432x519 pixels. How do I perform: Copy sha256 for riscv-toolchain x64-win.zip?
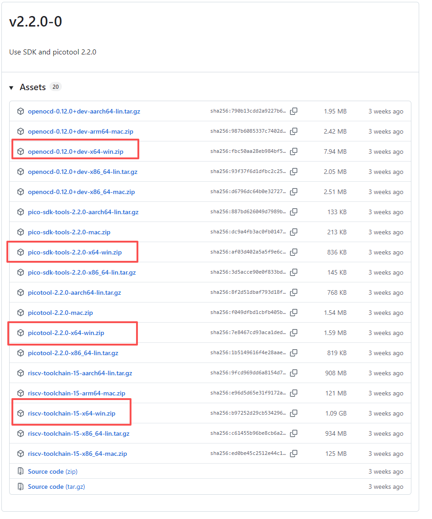click(x=294, y=413)
